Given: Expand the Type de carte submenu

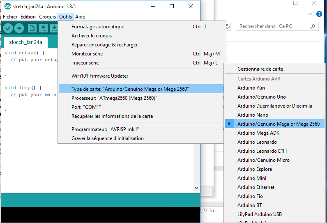Looking at the screenshot, I should tap(141, 89).
